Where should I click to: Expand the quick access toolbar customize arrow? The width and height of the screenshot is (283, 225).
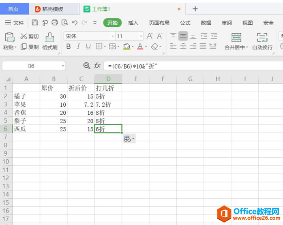tap(95, 23)
